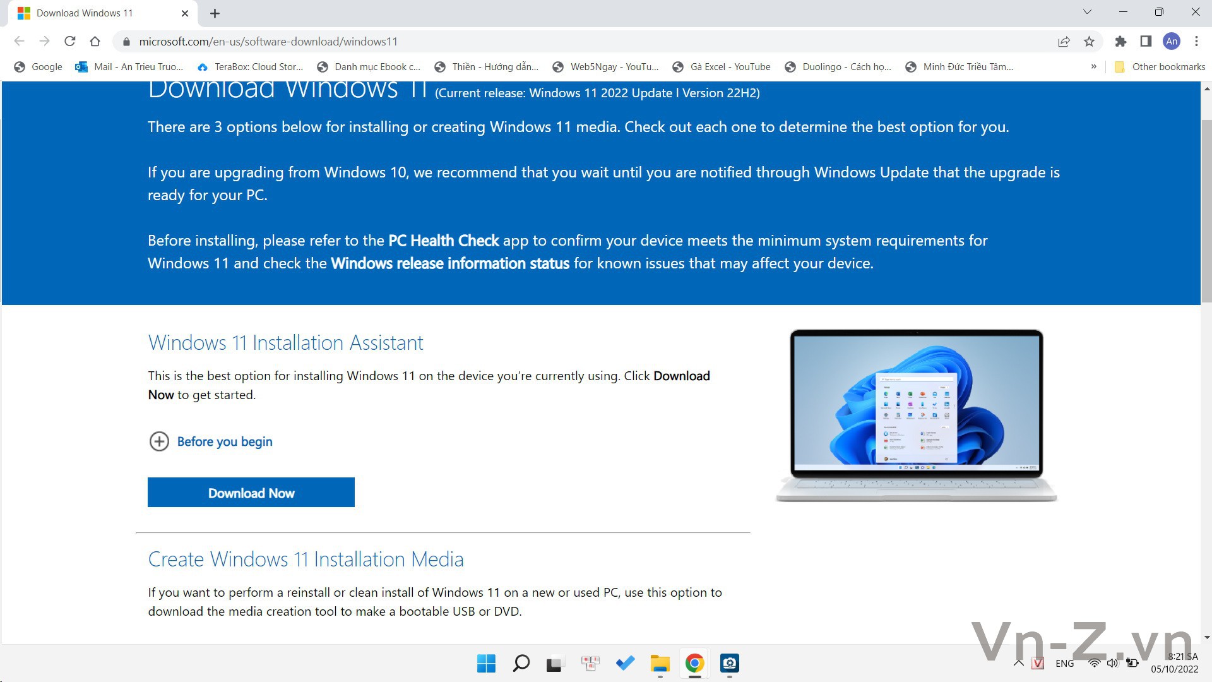Reload the current page
The width and height of the screenshot is (1212, 682).
click(x=69, y=41)
